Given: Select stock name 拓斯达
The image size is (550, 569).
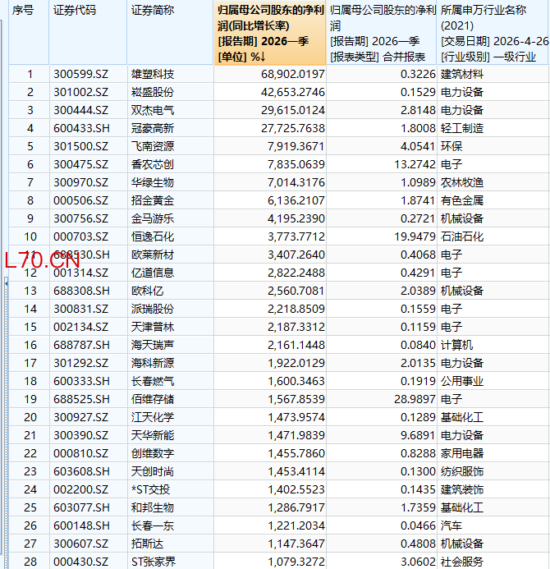Looking at the screenshot, I should tap(147, 544).
